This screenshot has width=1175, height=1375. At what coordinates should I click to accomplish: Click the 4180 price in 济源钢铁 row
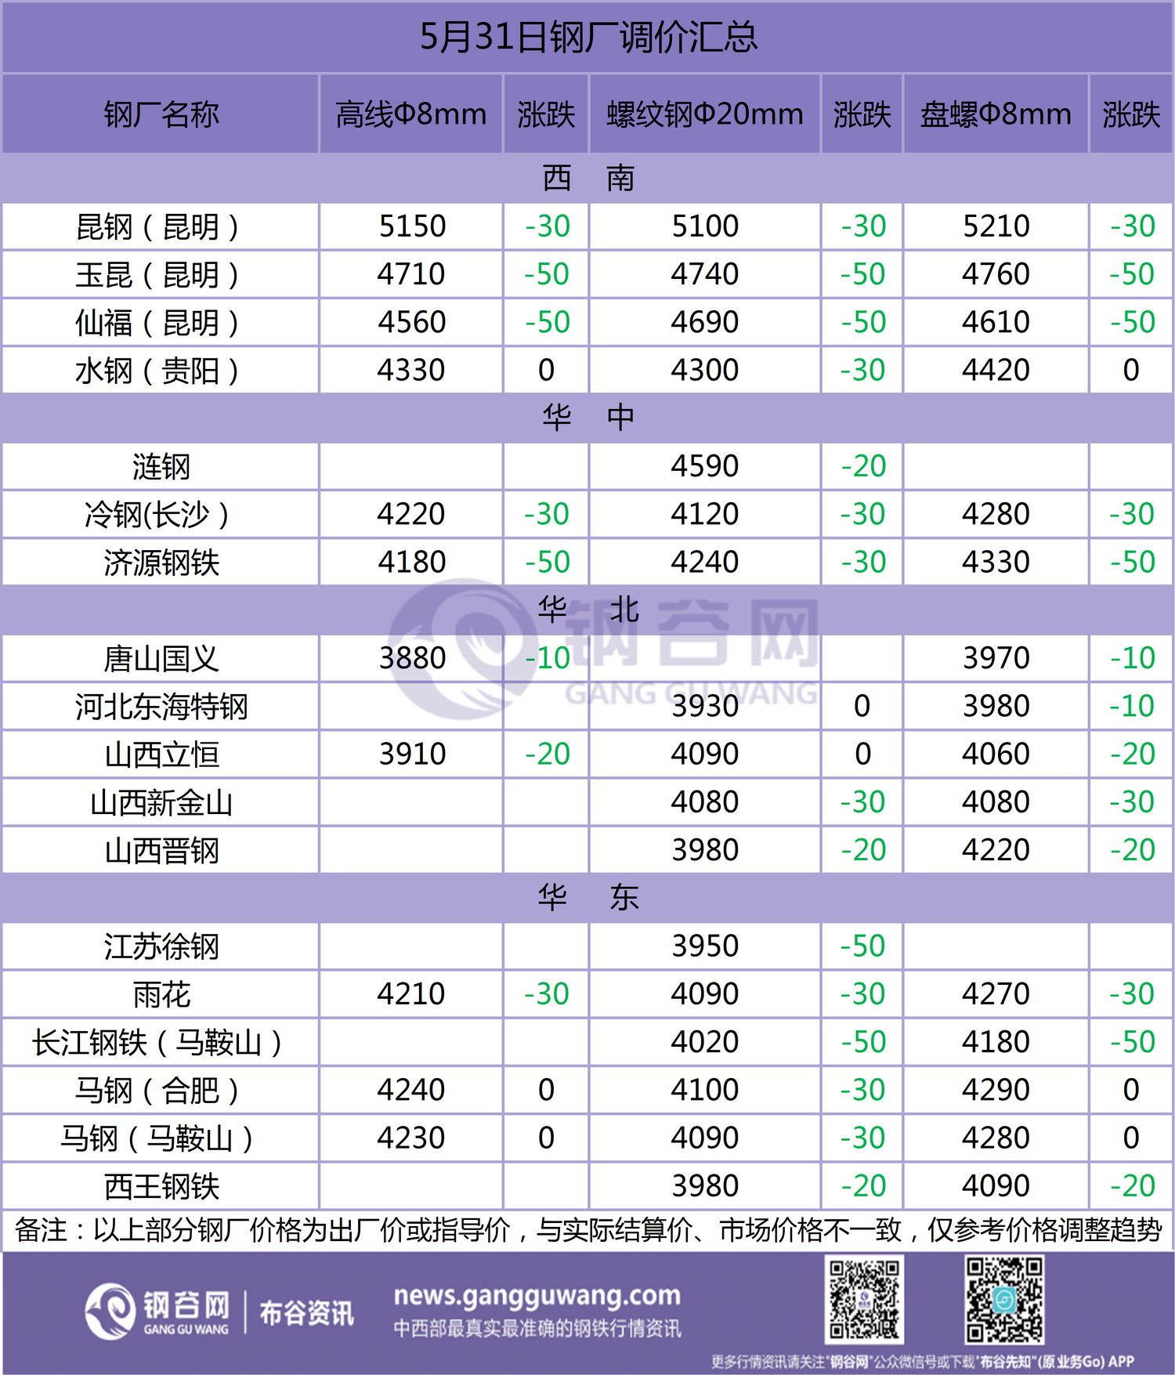(x=412, y=562)
